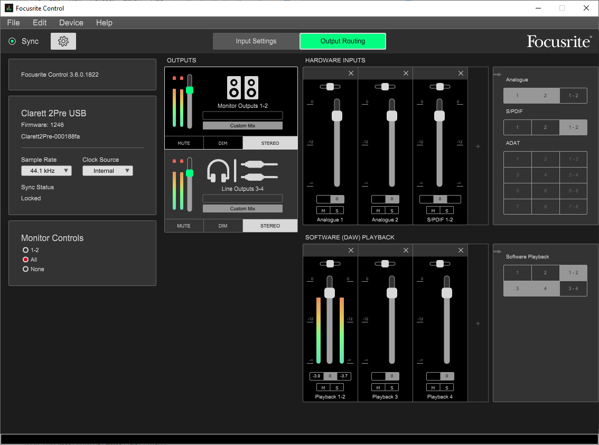The image size is (599, 445).
Task: Click the Line Outputs 3-4 name field
Action: 242,198
